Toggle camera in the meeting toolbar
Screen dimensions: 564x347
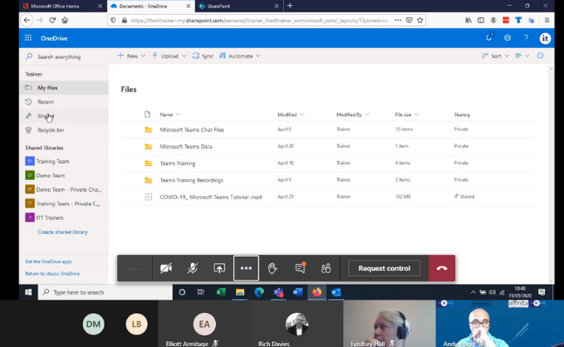click(166, 268)
